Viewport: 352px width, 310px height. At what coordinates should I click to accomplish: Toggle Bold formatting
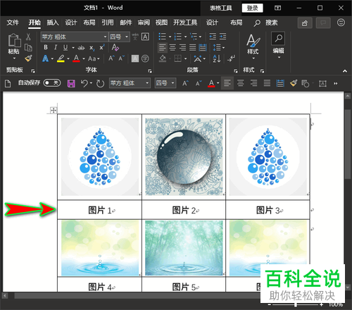coord(46,47)
